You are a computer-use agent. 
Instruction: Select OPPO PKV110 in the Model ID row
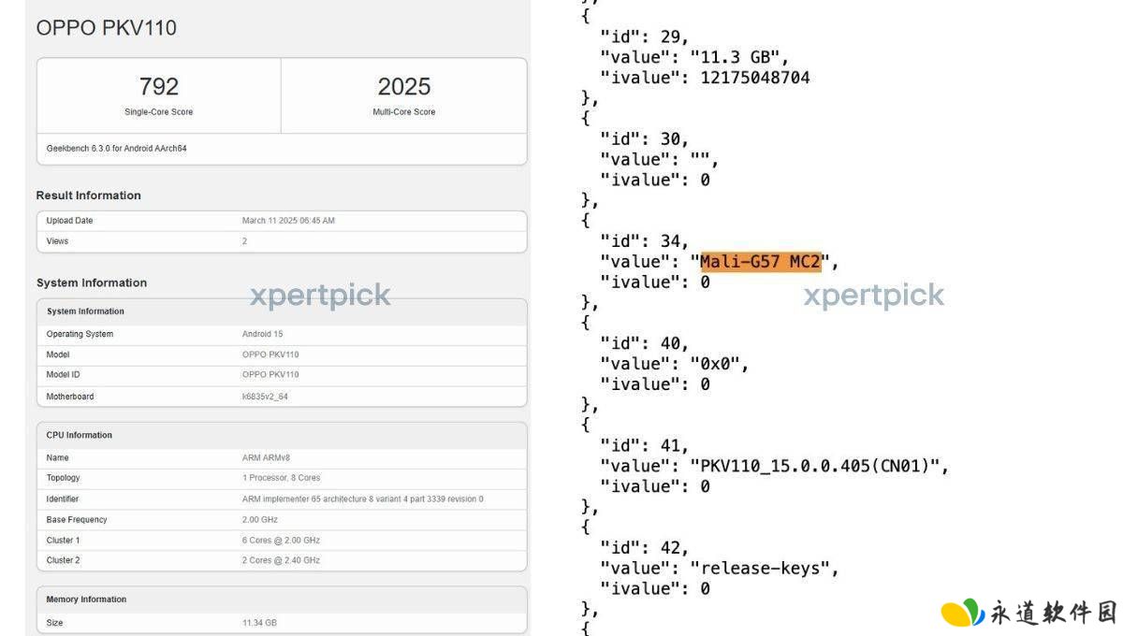tap(270, 374)
